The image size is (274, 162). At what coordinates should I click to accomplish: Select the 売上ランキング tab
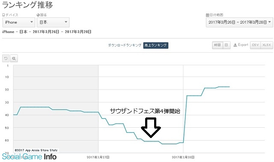(156, 45)
